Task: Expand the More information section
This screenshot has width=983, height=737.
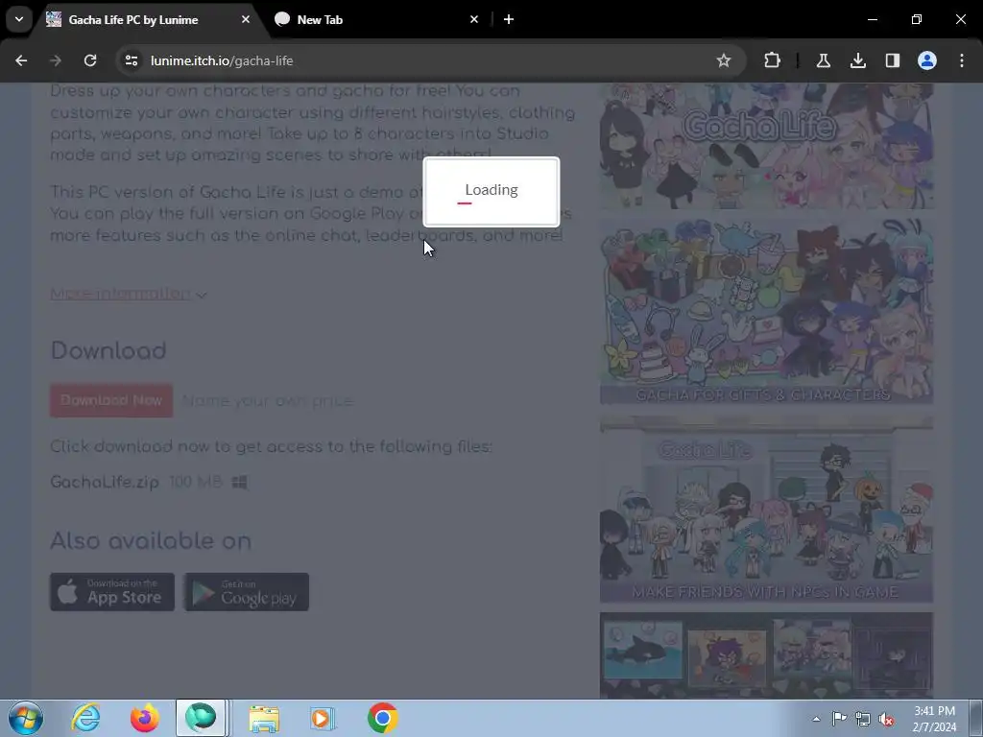Action: coord(129,294)
